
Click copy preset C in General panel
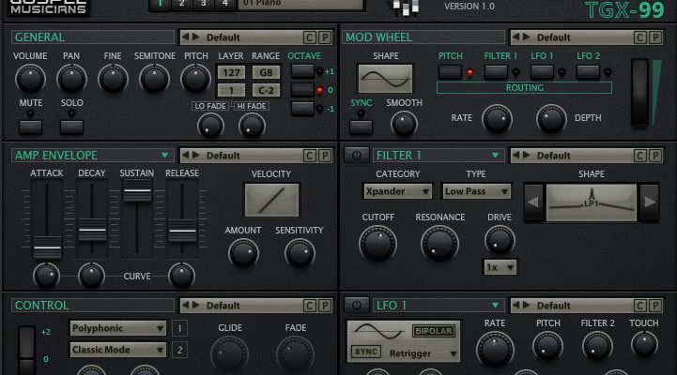point(309,37)
